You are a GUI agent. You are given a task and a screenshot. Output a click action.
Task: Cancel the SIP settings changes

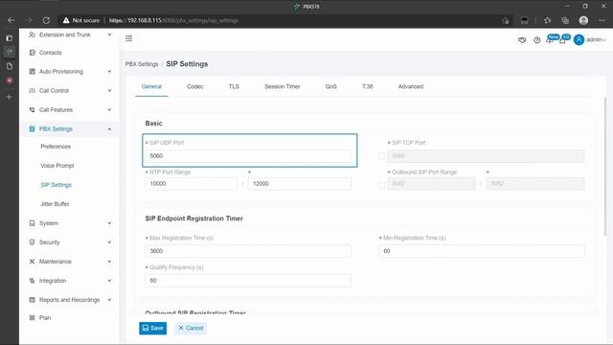(x=191, y=328)
